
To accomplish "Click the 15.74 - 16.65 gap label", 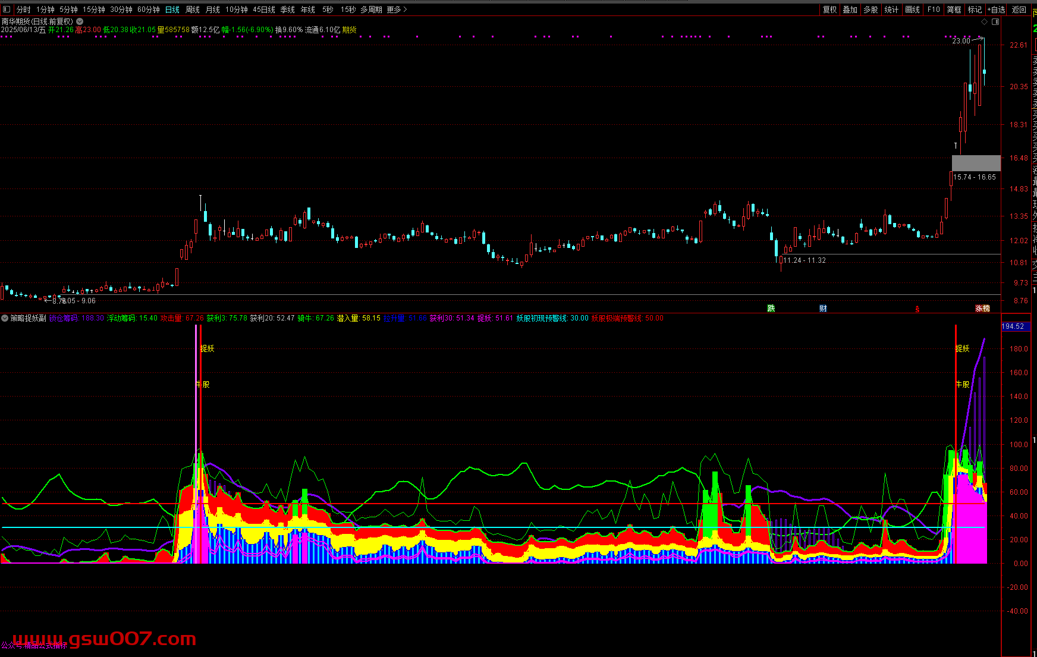I will point(975,177).
